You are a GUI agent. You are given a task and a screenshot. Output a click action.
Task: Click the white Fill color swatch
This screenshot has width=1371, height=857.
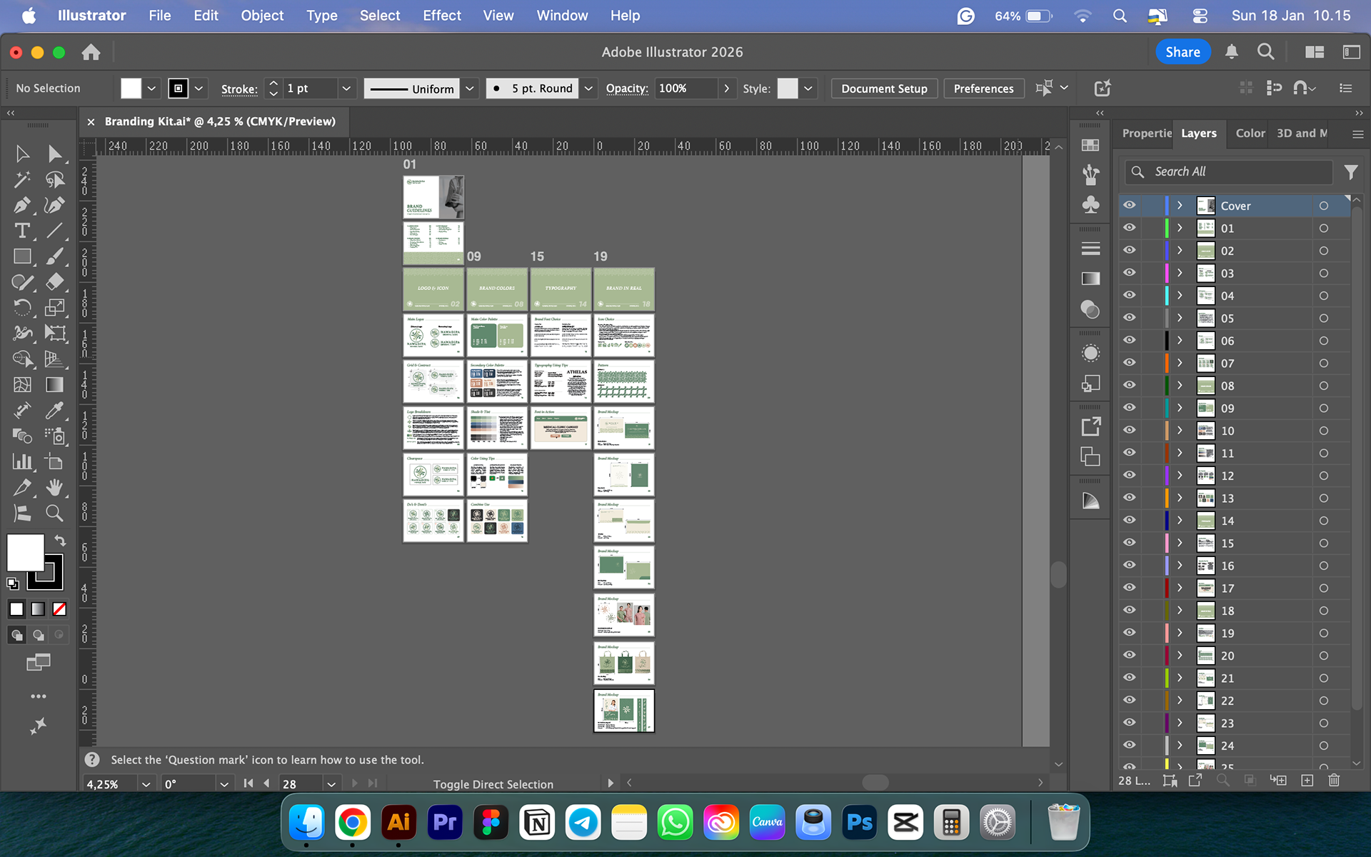pyautogui.click(x=26, y=552)
